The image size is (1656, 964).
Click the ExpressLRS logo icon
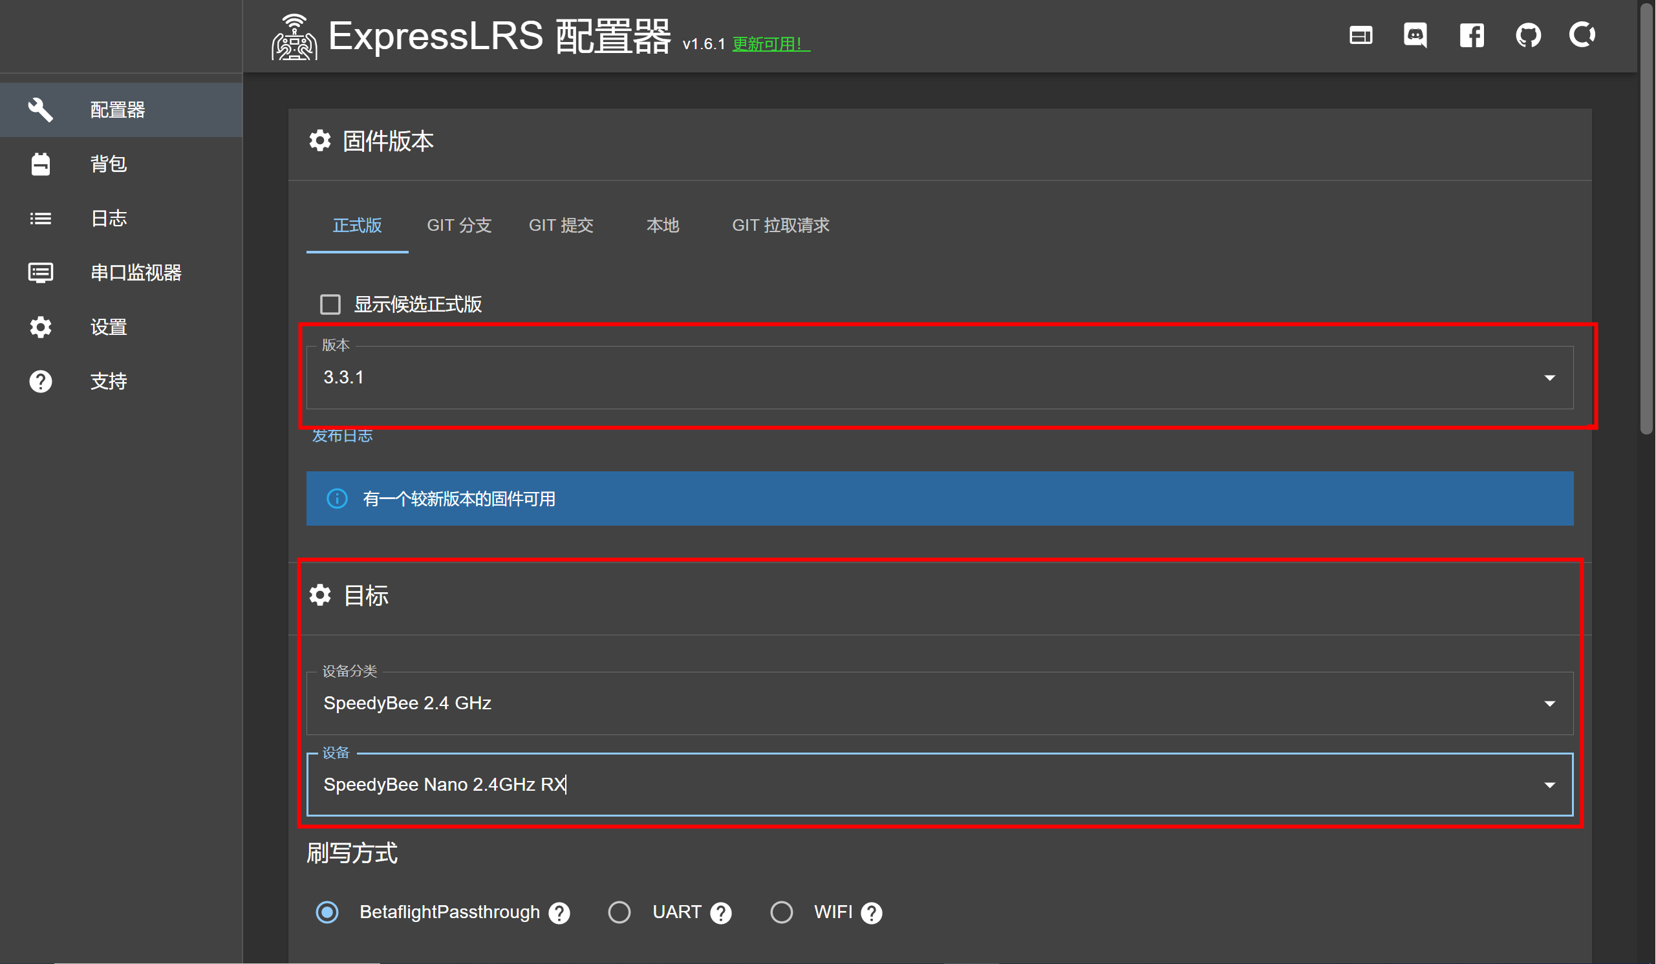point(294,37)
